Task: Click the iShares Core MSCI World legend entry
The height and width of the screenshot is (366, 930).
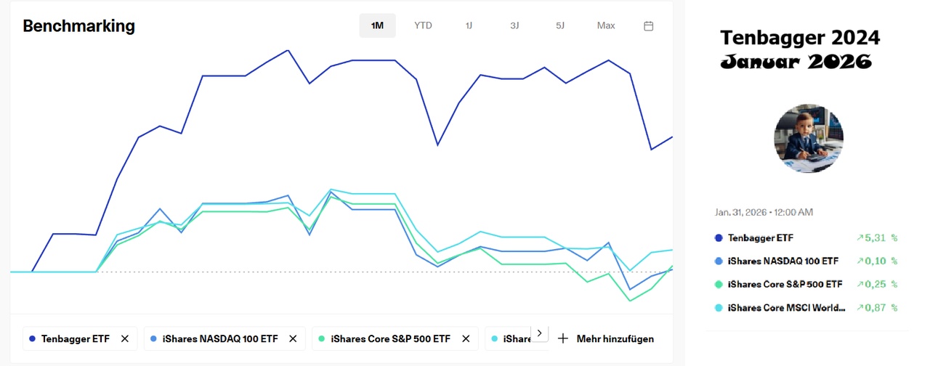Action: click(x=786, y=307)
